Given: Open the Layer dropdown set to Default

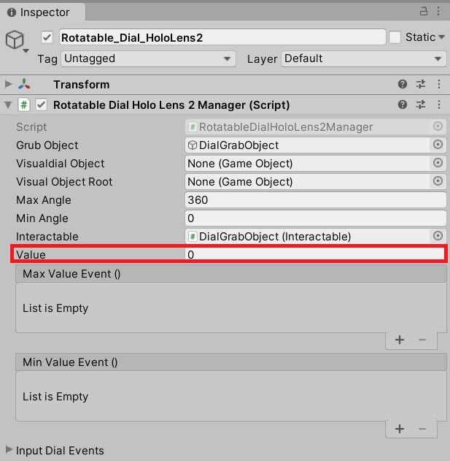Looking at the screenshot, I should 364,58.
